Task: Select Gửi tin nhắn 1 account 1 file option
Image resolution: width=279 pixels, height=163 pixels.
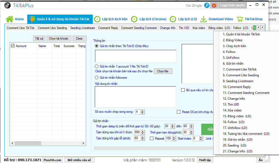Action: point(97,66)
